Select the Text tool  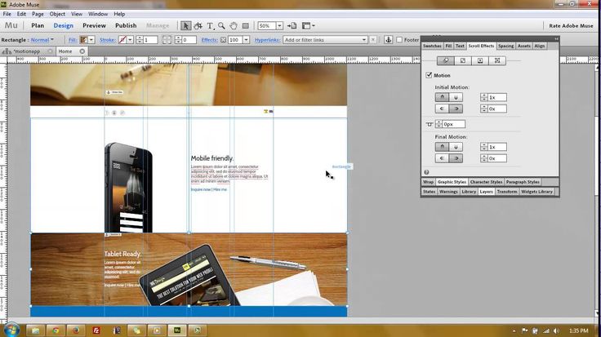pyautogui.click(x=210, y=25)
